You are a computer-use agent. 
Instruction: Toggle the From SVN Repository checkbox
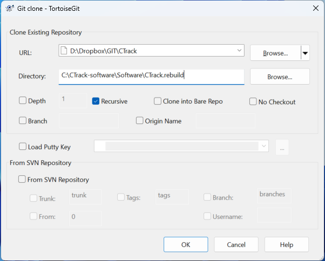23,180
